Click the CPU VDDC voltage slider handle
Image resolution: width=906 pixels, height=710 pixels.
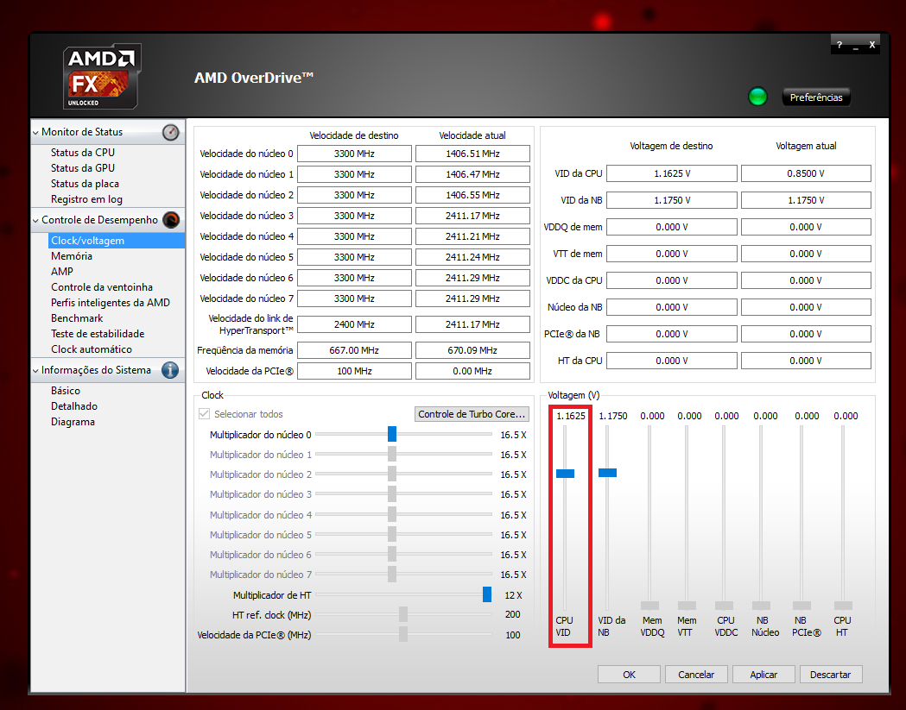724,606
